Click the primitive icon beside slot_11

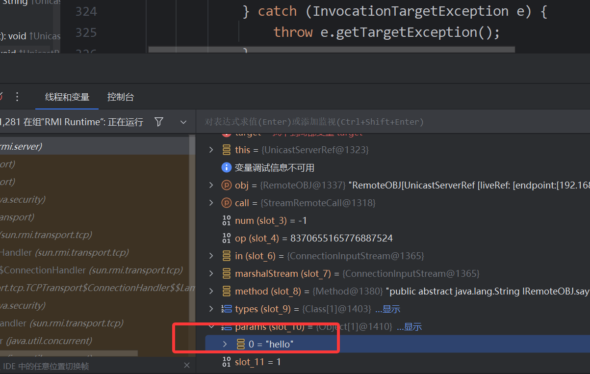[226, 362]
